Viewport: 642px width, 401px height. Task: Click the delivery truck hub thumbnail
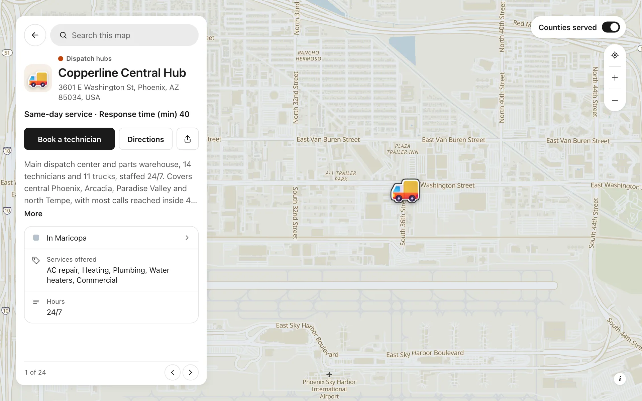tap(38, 79)
